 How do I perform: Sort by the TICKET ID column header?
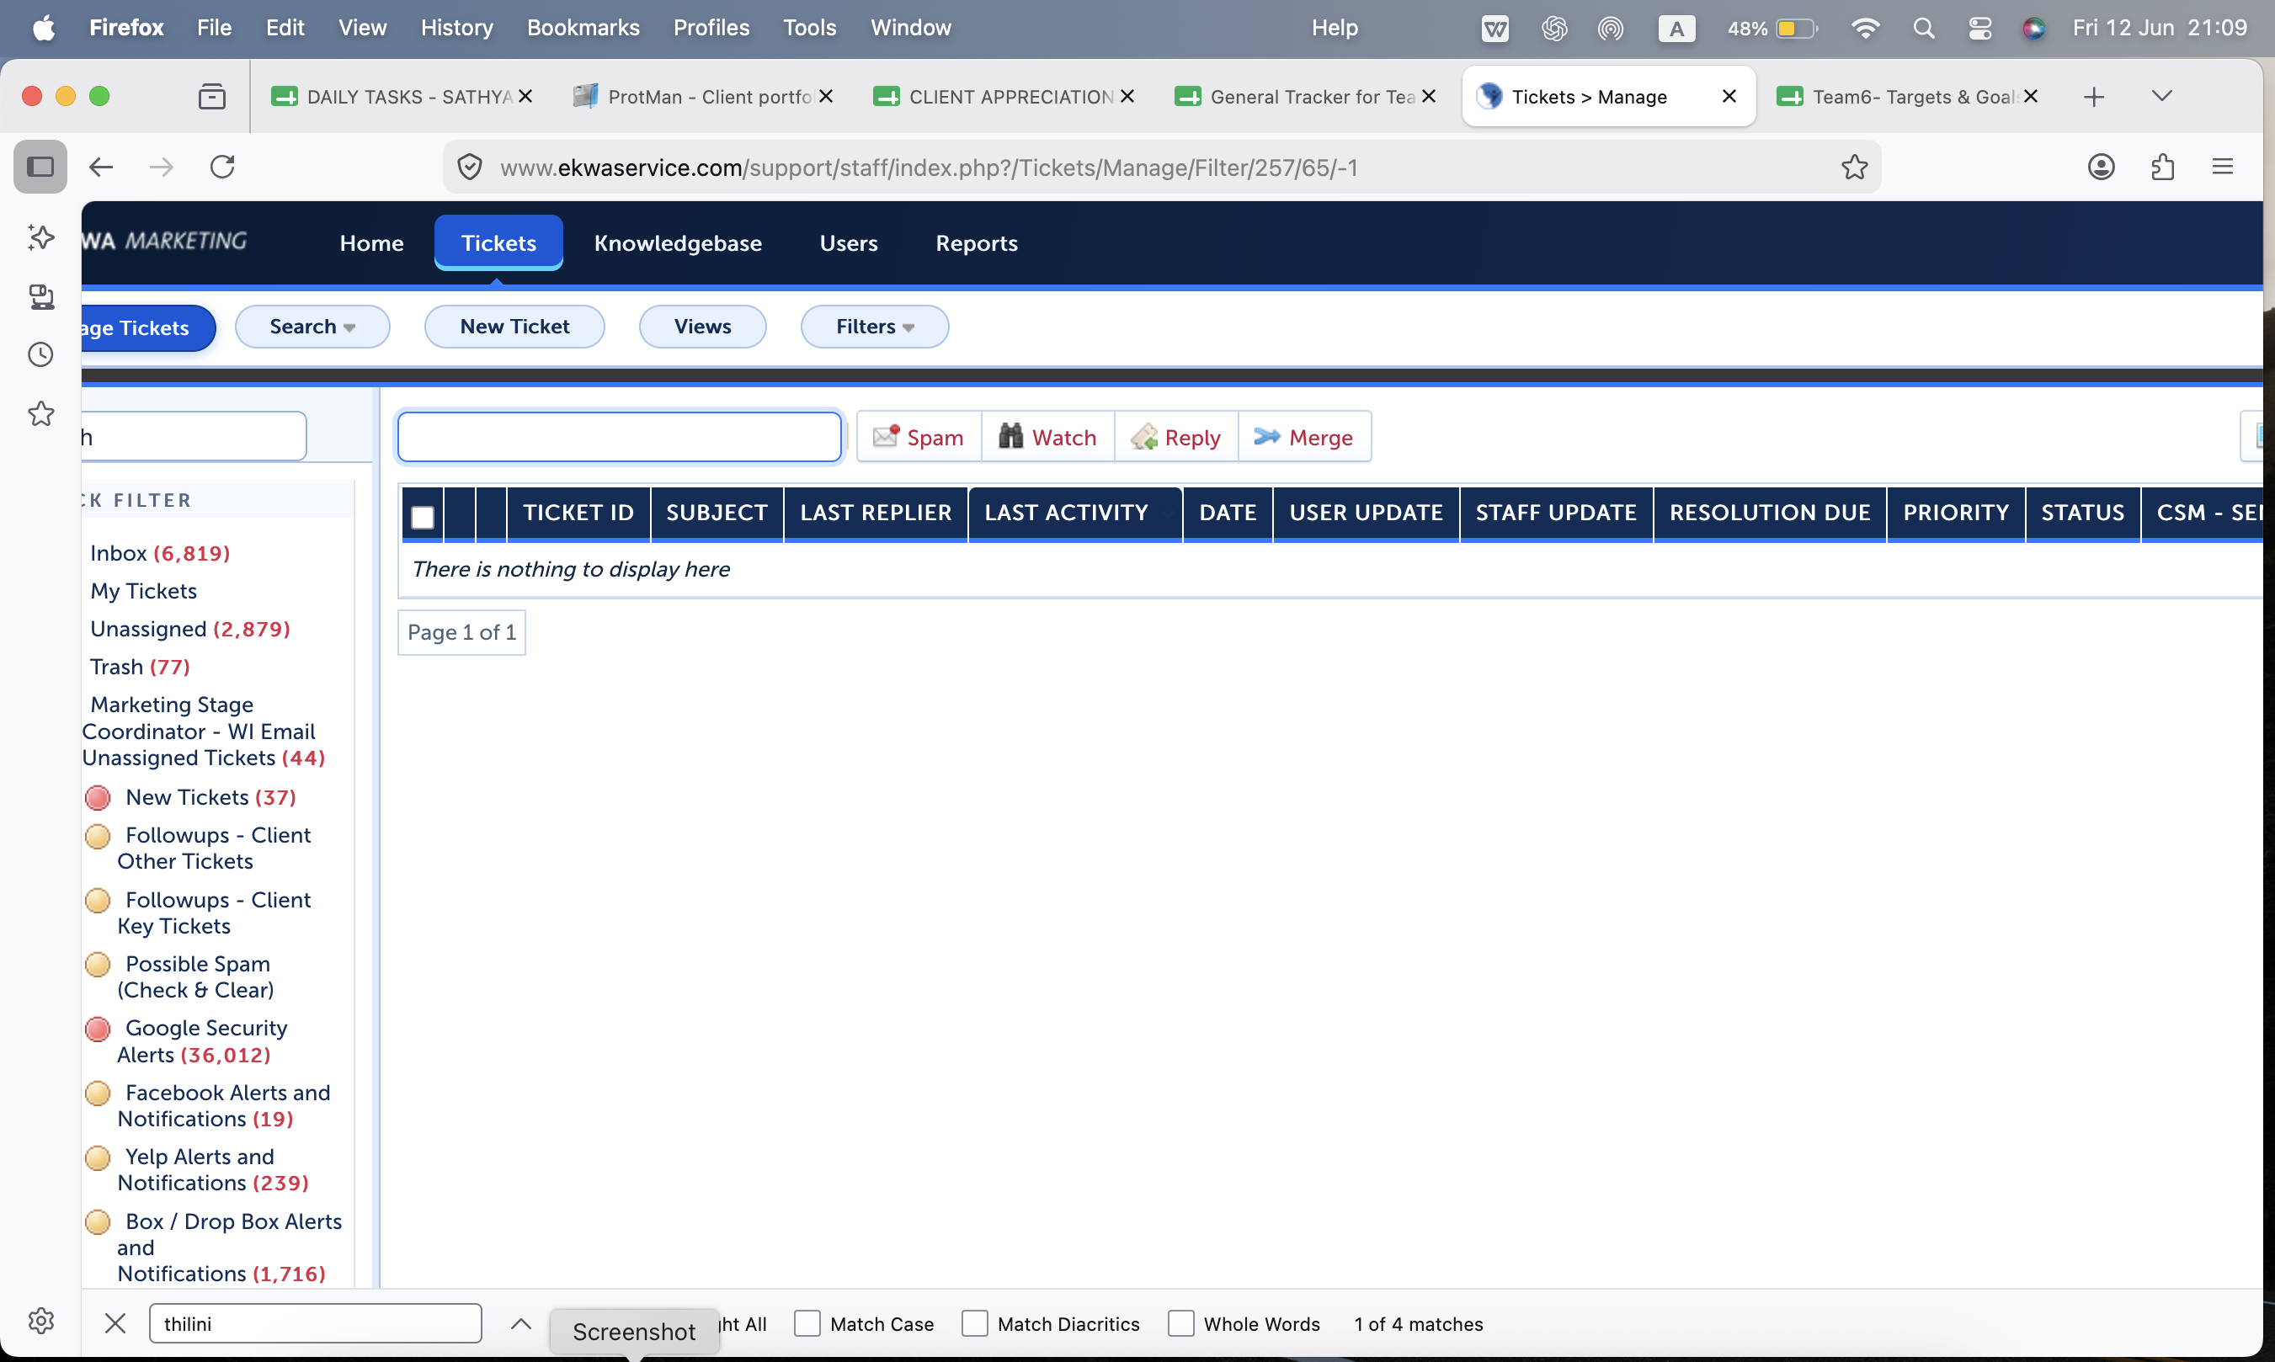coord(578,513)
